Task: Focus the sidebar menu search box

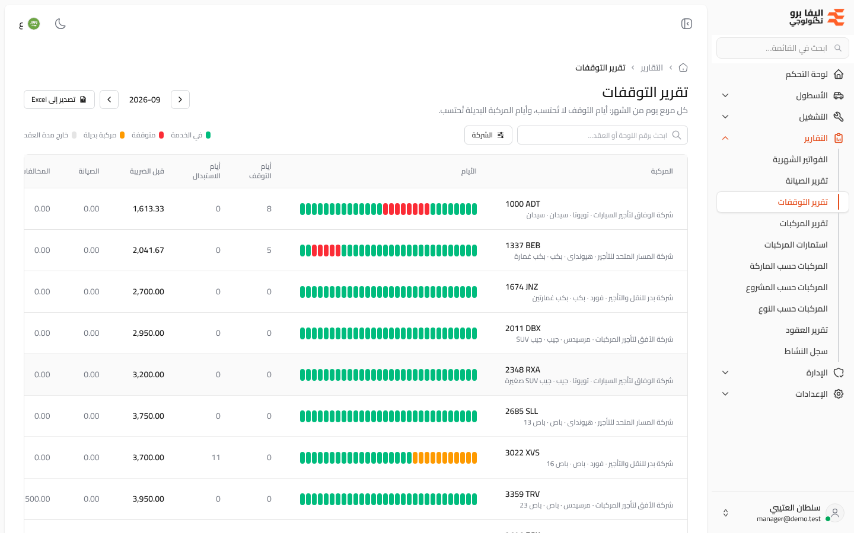Action: 783,48
